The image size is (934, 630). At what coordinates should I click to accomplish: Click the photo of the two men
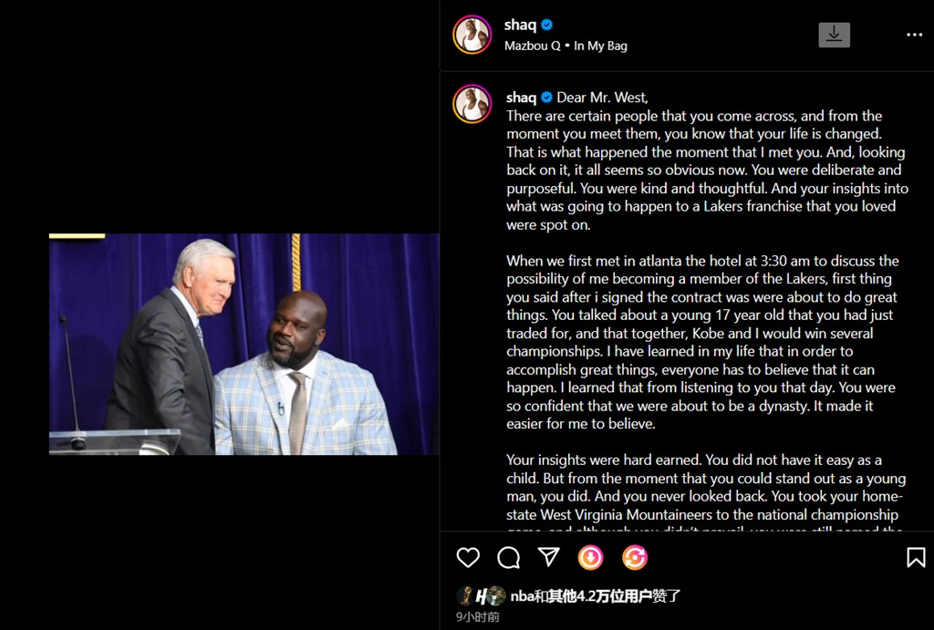click(244, 345)
